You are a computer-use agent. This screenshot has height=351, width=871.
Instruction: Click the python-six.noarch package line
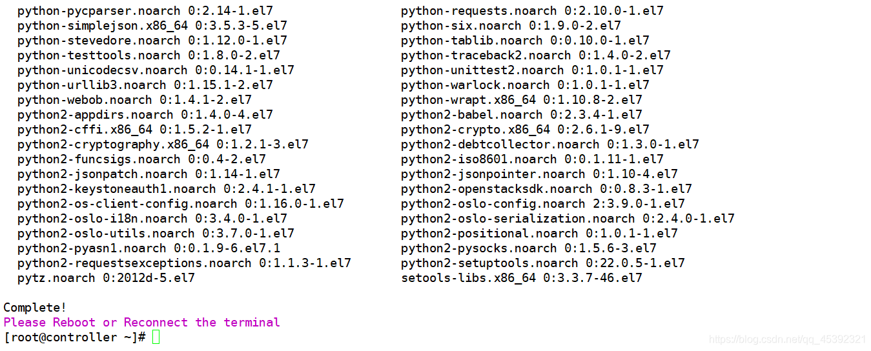click(x=511, y=26)
